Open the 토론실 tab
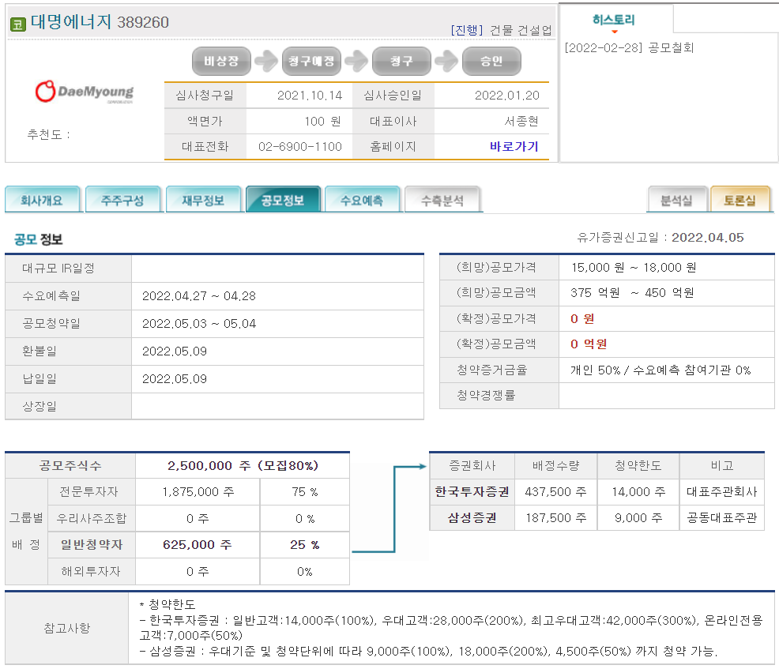 (x=739, y=200)
